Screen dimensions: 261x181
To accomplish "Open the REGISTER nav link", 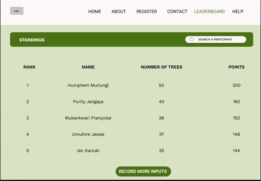I will click(x=147, y=11).
